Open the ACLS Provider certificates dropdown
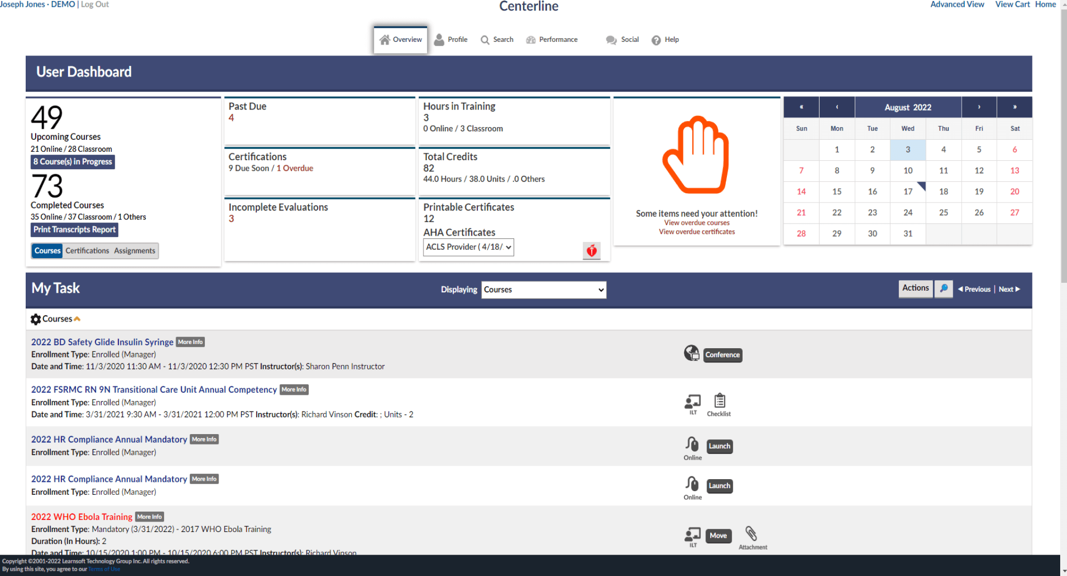This screenshot has height=576, width=1067. [x=468, y=247]
